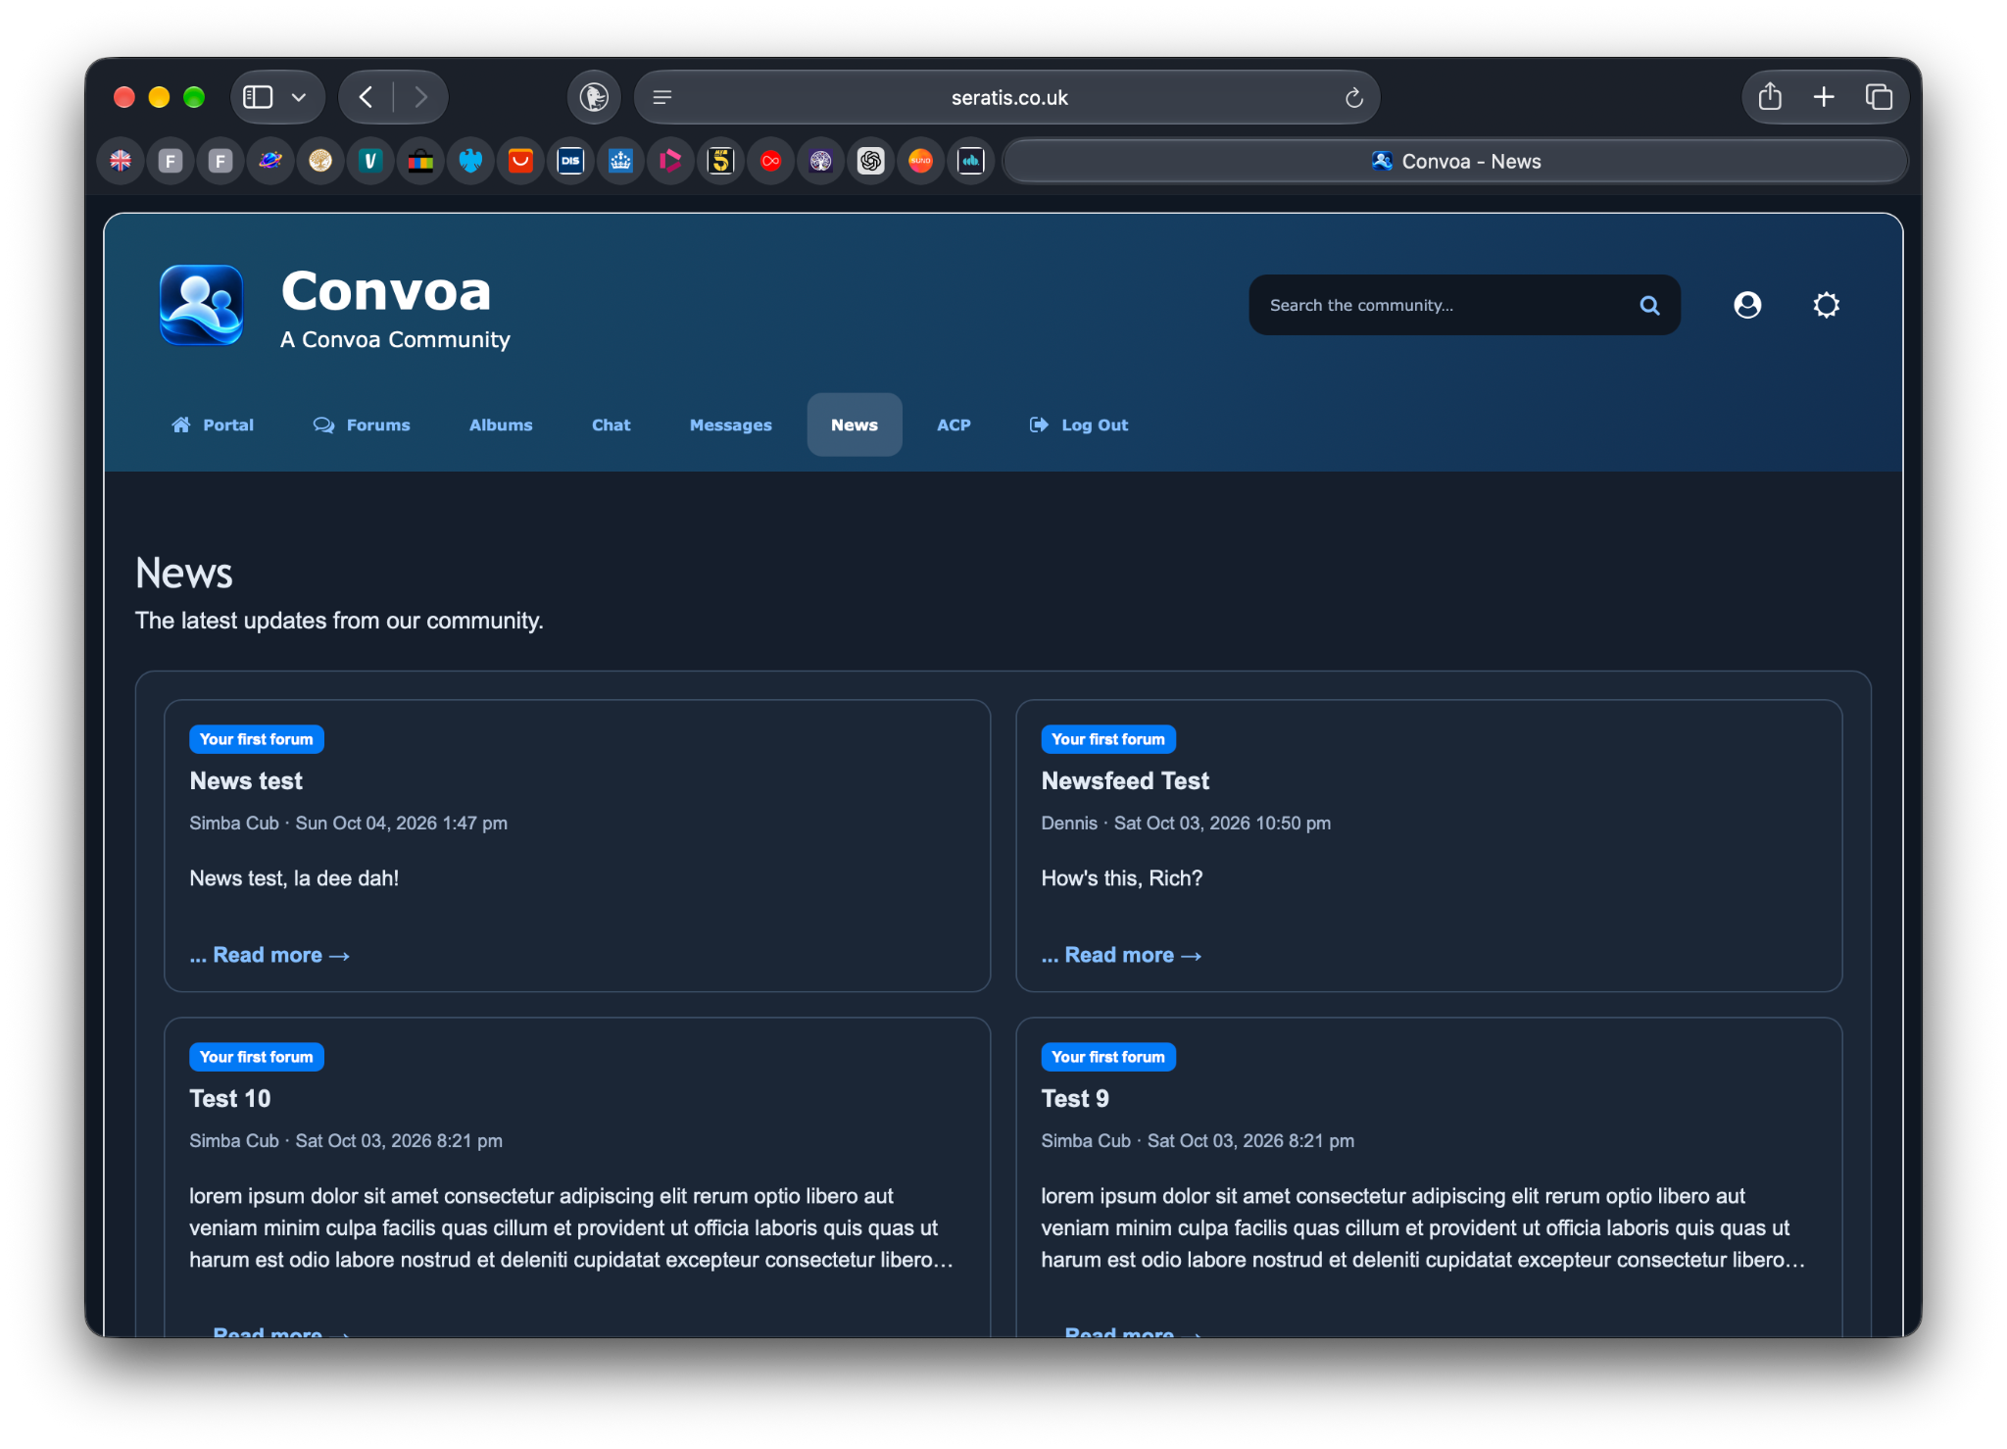This screenshot has width=2007, height=1449.
Task: Reload the page with refresh icon
Action: tap(1354, 98)
